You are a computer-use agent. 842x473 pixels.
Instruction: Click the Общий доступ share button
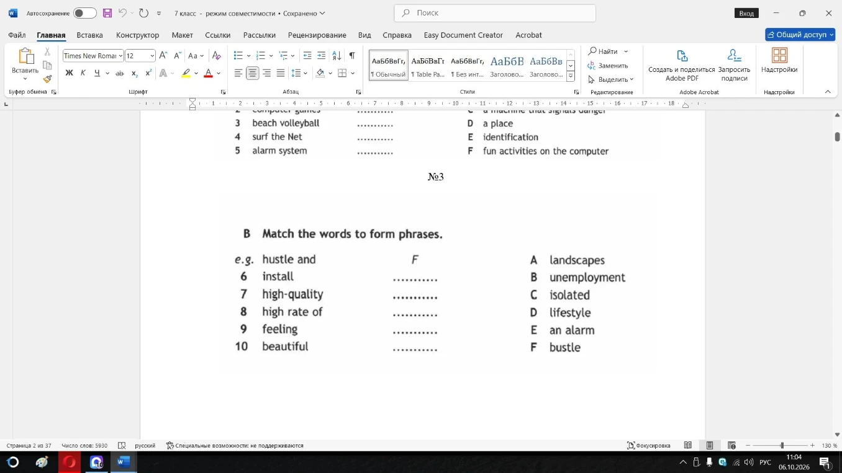click(800, 35)
